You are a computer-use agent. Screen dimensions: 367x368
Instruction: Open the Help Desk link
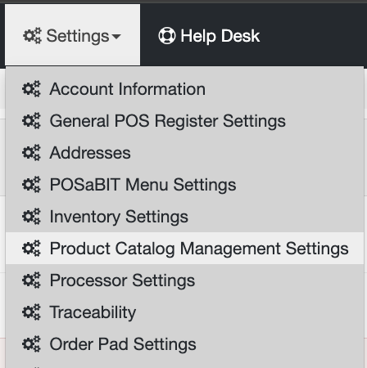click(220, 36)
